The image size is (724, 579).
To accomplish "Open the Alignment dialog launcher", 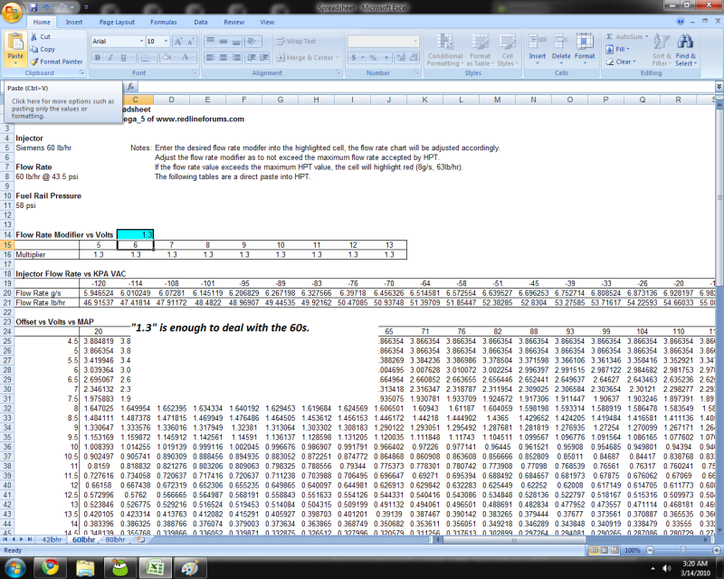I will [338, 72].
